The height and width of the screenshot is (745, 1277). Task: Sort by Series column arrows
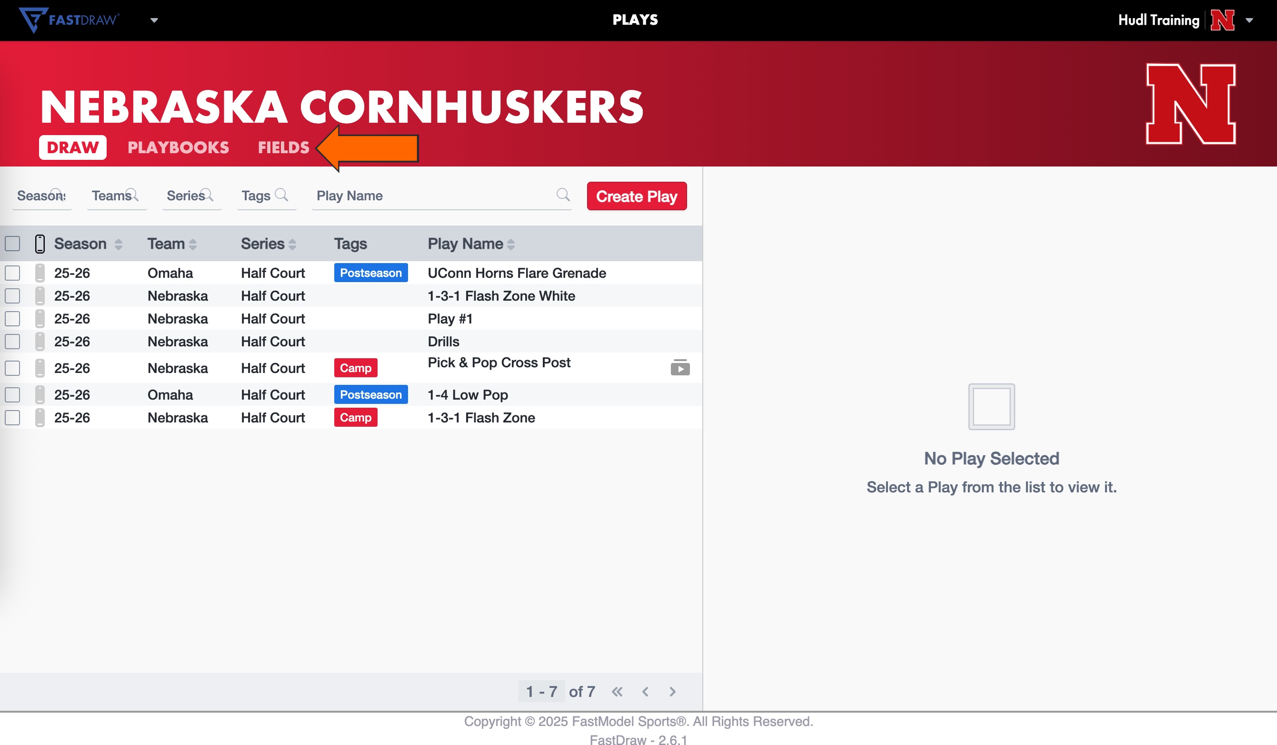(292, 244)
